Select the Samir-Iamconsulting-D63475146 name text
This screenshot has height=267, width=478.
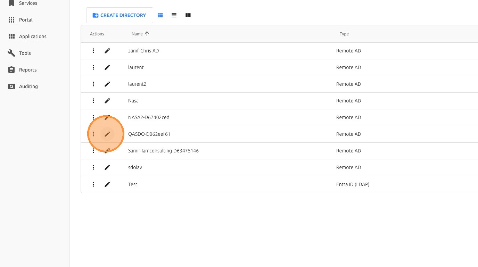click(x=163, y=151)
